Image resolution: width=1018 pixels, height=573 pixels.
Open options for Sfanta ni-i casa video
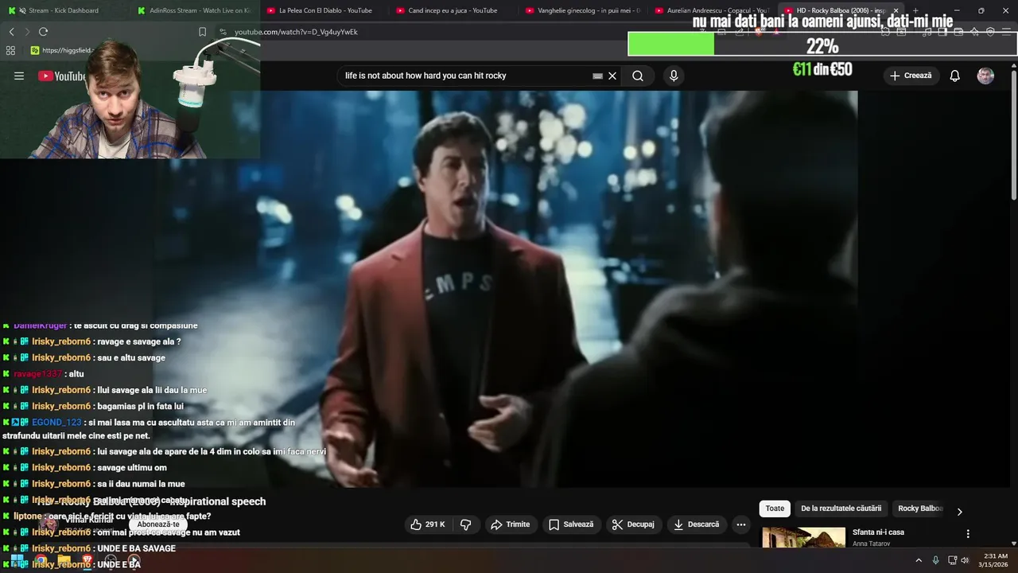[x=968, y=534]
